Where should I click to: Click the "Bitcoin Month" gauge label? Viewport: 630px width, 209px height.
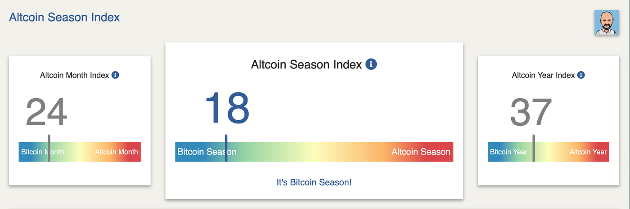point(42,152)
